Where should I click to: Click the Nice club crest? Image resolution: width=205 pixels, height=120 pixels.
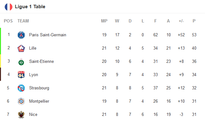21,115
